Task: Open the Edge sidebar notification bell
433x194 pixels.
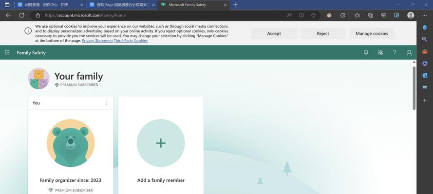Action: pos(425,28)
